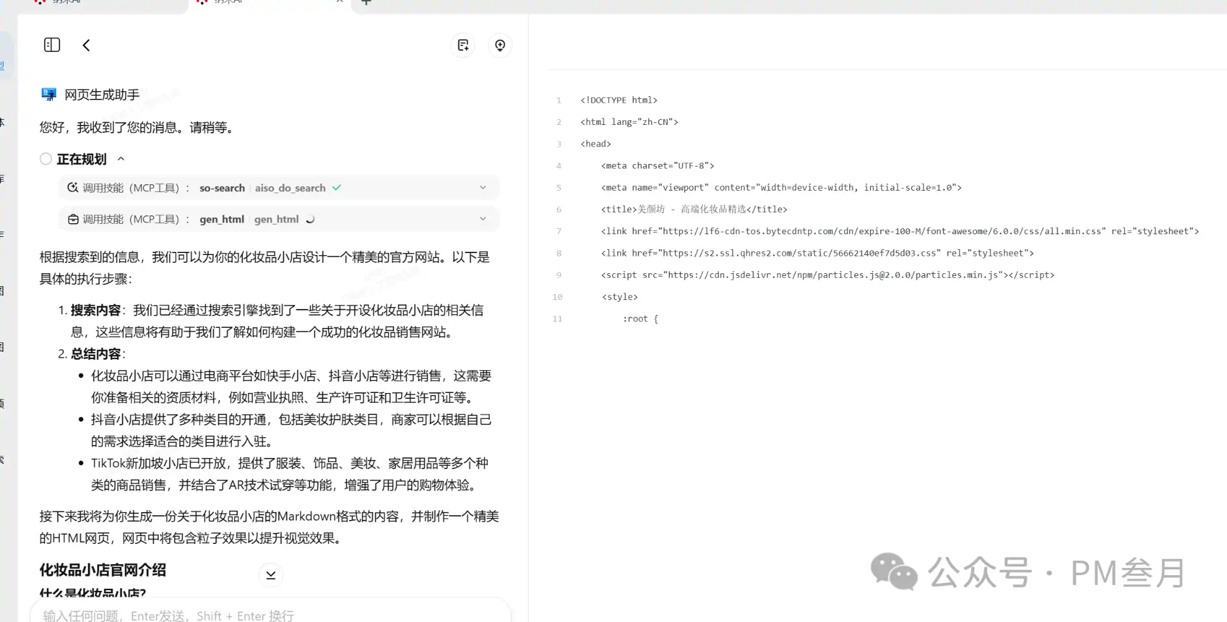Click the meta viewport code line

pos(781,187)
